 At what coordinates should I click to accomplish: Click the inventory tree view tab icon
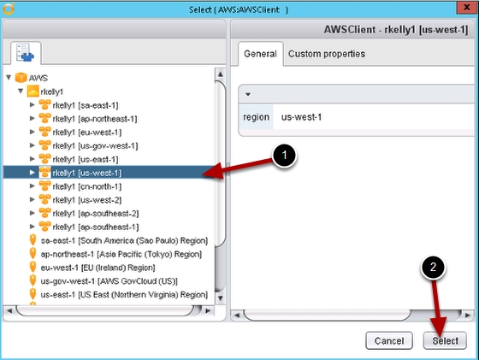click(26, 53)
